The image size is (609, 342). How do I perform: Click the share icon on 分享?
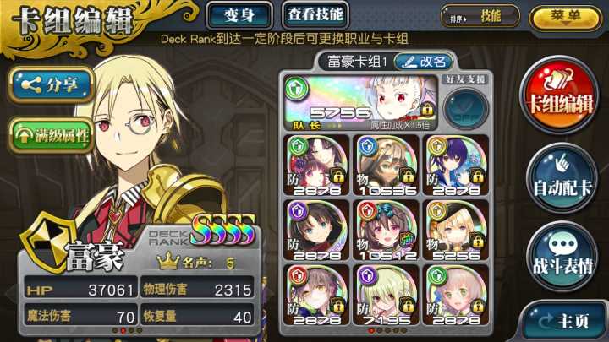click(31, 84)
